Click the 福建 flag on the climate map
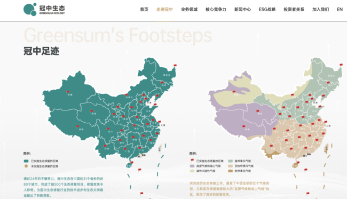The height and width of the screenshot is (199, 347). point(317,140)
